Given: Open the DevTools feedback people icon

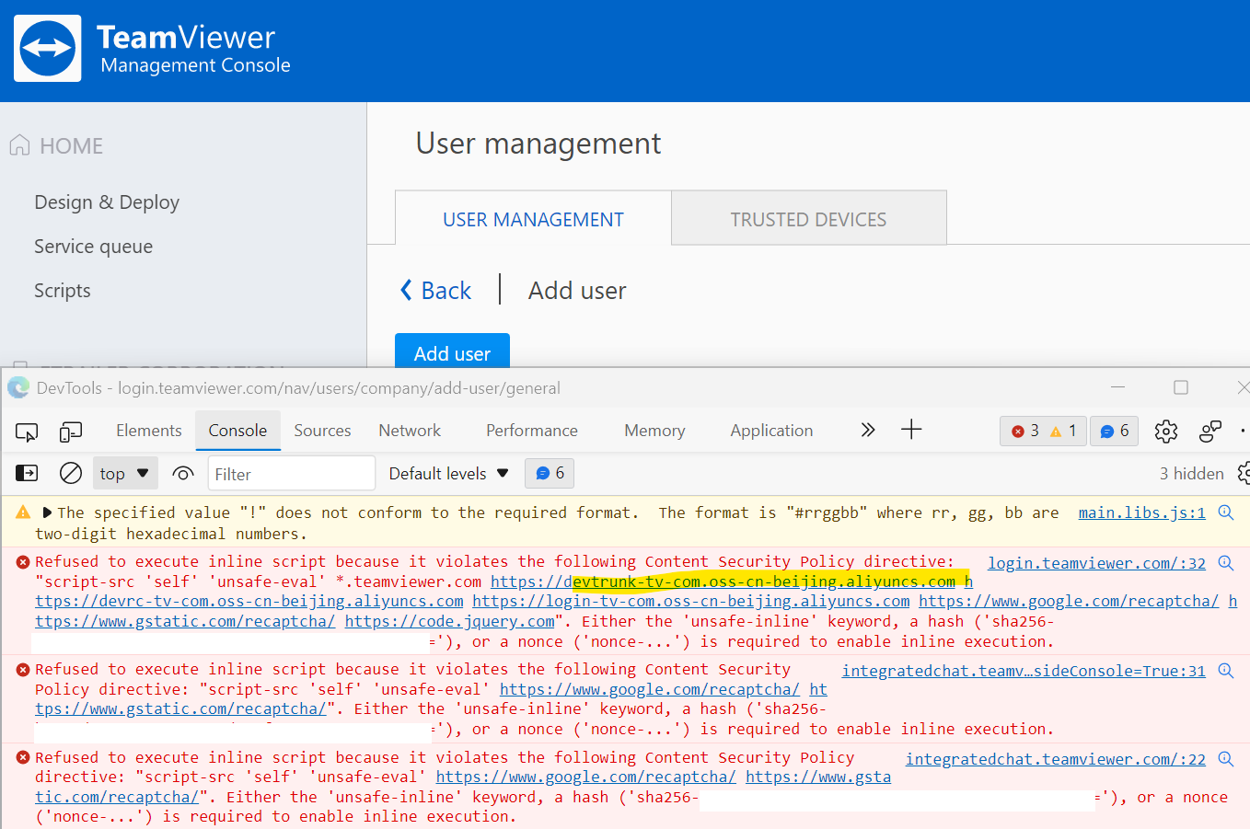Looking at the screenshot, I should click(x=1210, y=431).
